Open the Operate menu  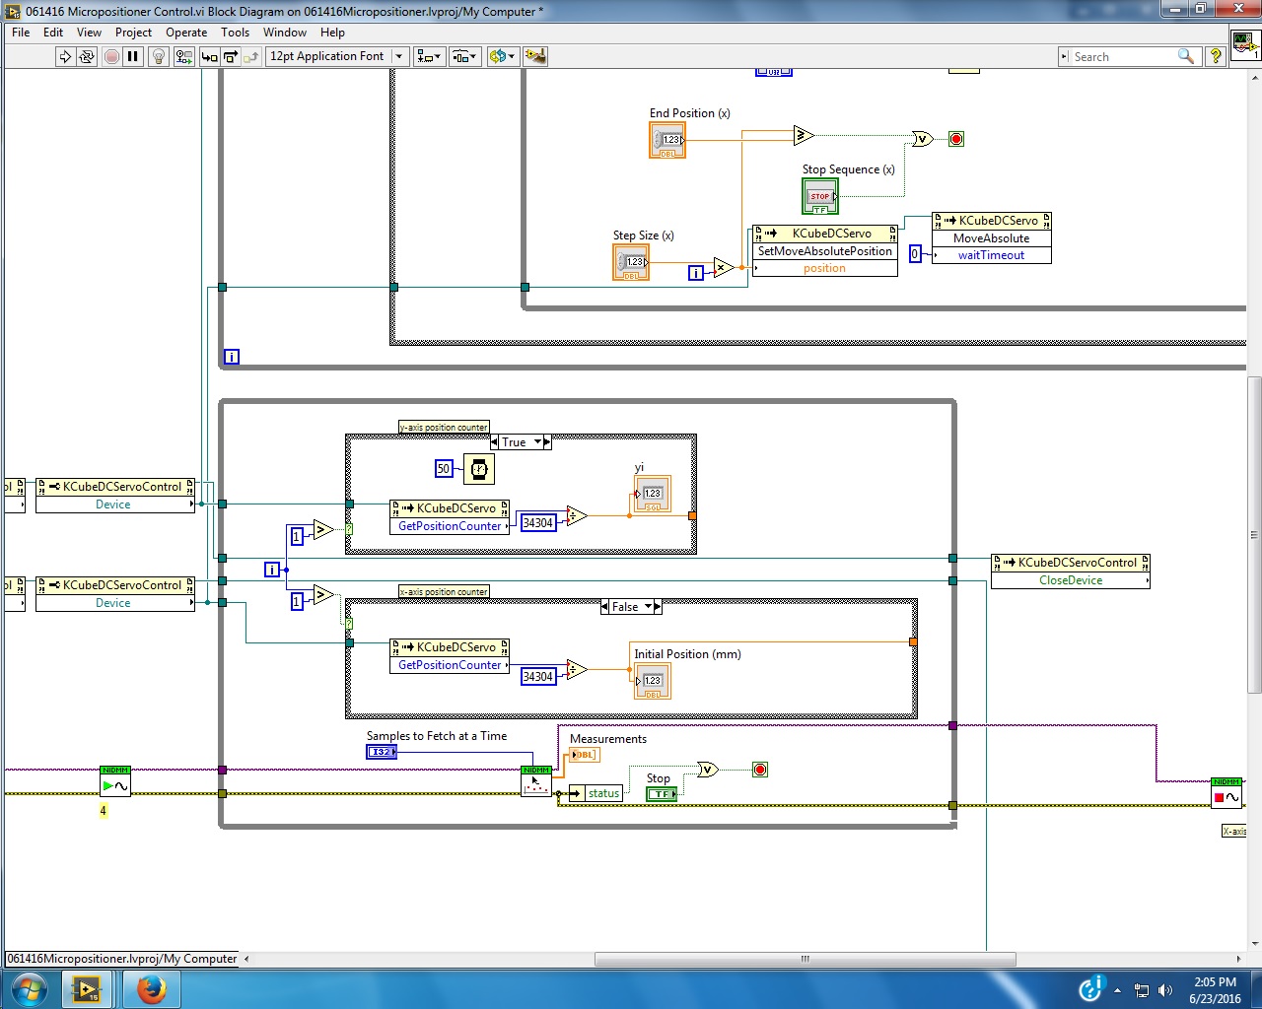coord(186,33)
